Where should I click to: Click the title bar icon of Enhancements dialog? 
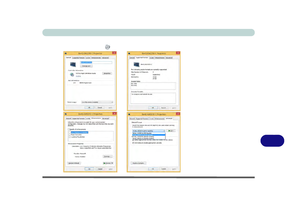click(x=66, y=114)
